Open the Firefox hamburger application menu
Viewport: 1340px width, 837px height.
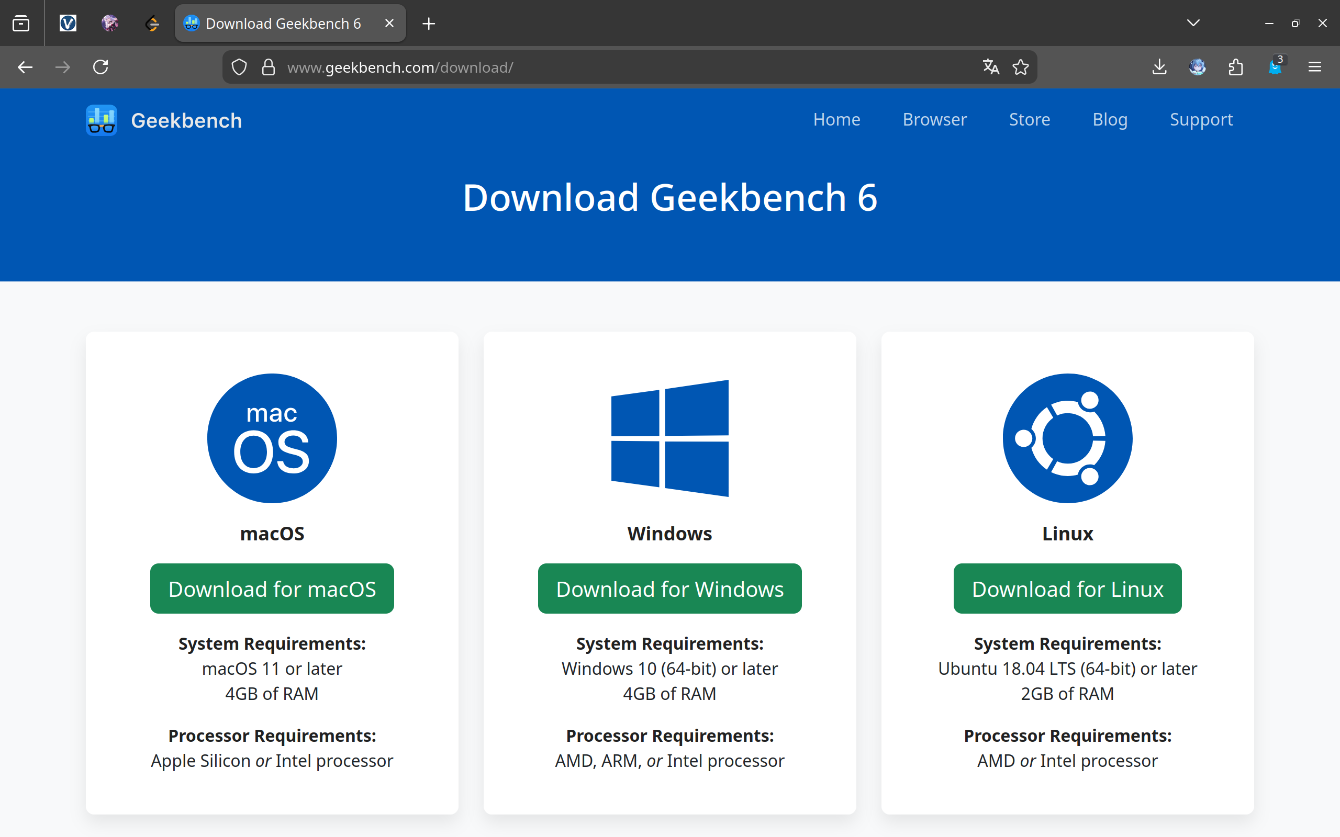(1314, 67)
